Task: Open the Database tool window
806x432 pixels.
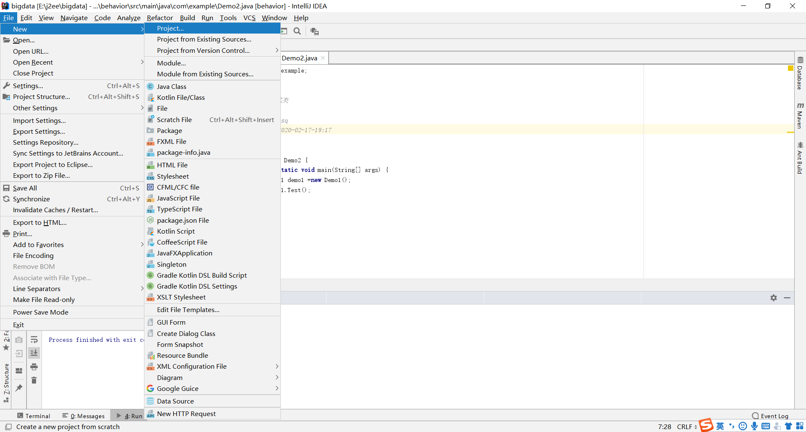Action: [x=800, y=73]
